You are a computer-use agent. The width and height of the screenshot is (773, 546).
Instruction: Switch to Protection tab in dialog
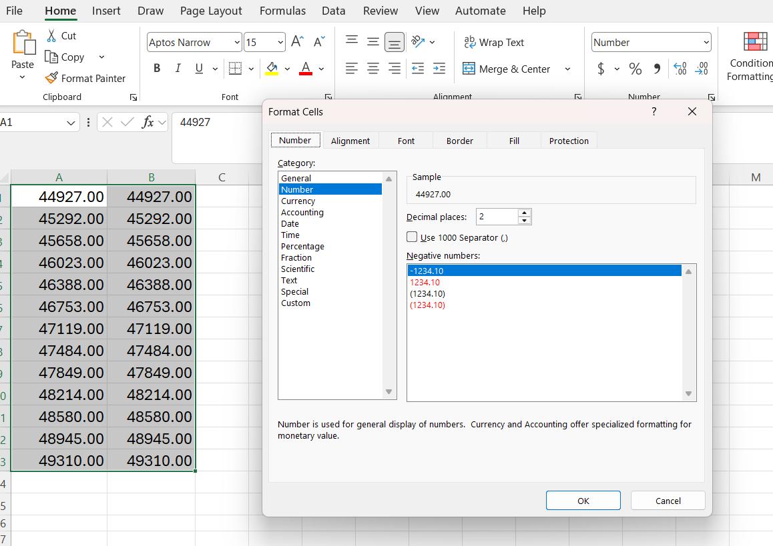coord(569,141)
